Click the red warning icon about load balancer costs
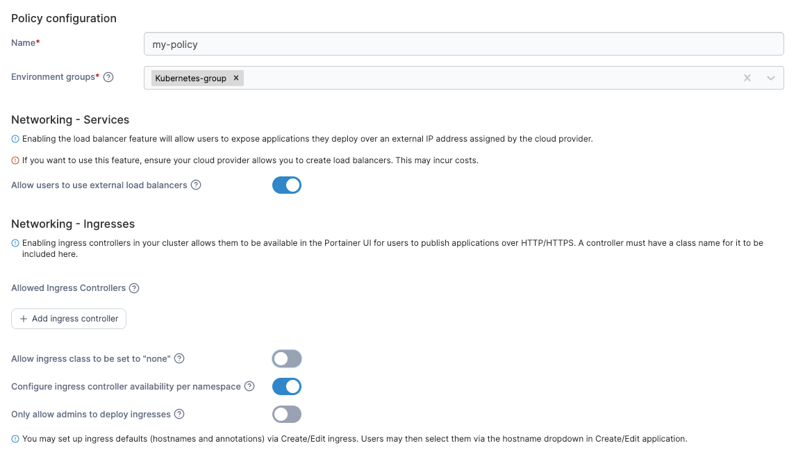The image size is (796, 450). coord(15,160)
